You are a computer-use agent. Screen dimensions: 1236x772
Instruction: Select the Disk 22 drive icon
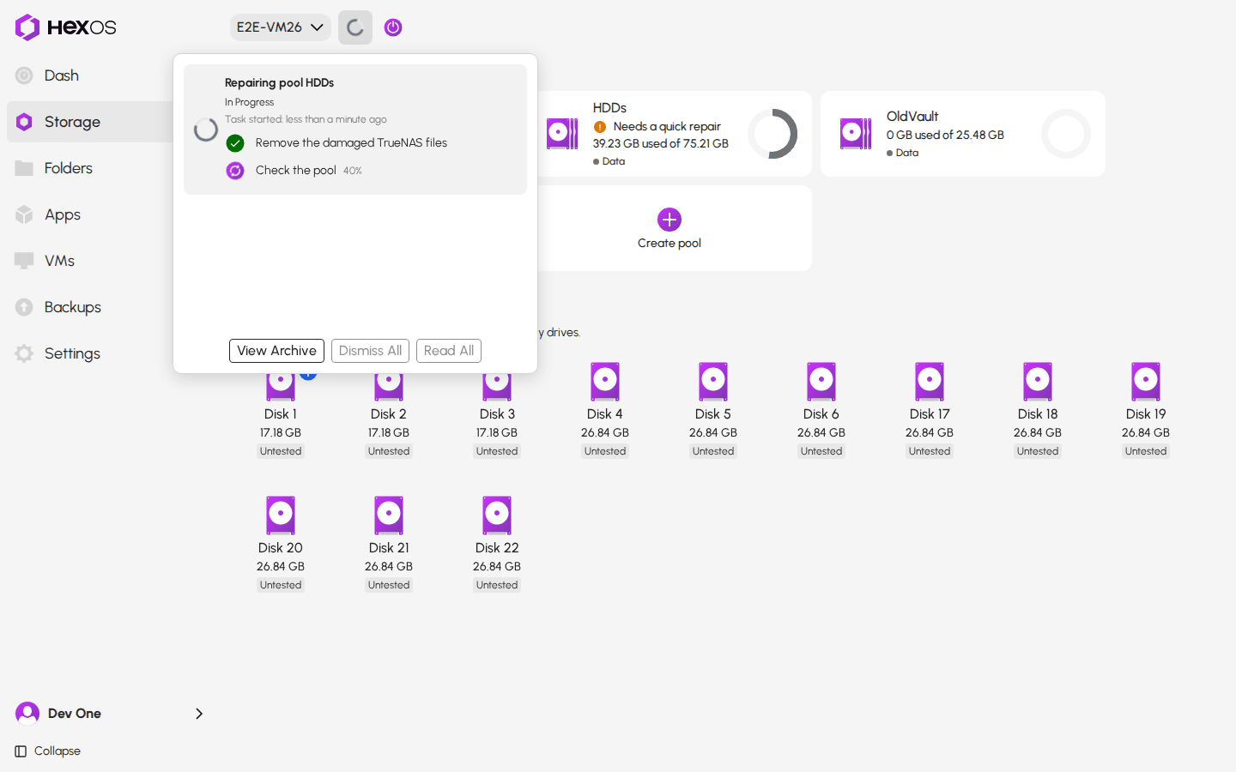497,516
